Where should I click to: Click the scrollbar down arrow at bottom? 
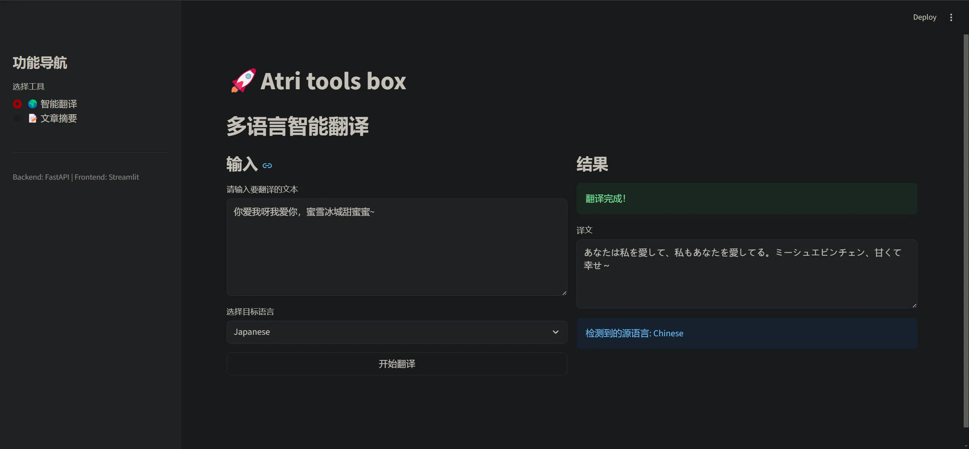point(966,446)
